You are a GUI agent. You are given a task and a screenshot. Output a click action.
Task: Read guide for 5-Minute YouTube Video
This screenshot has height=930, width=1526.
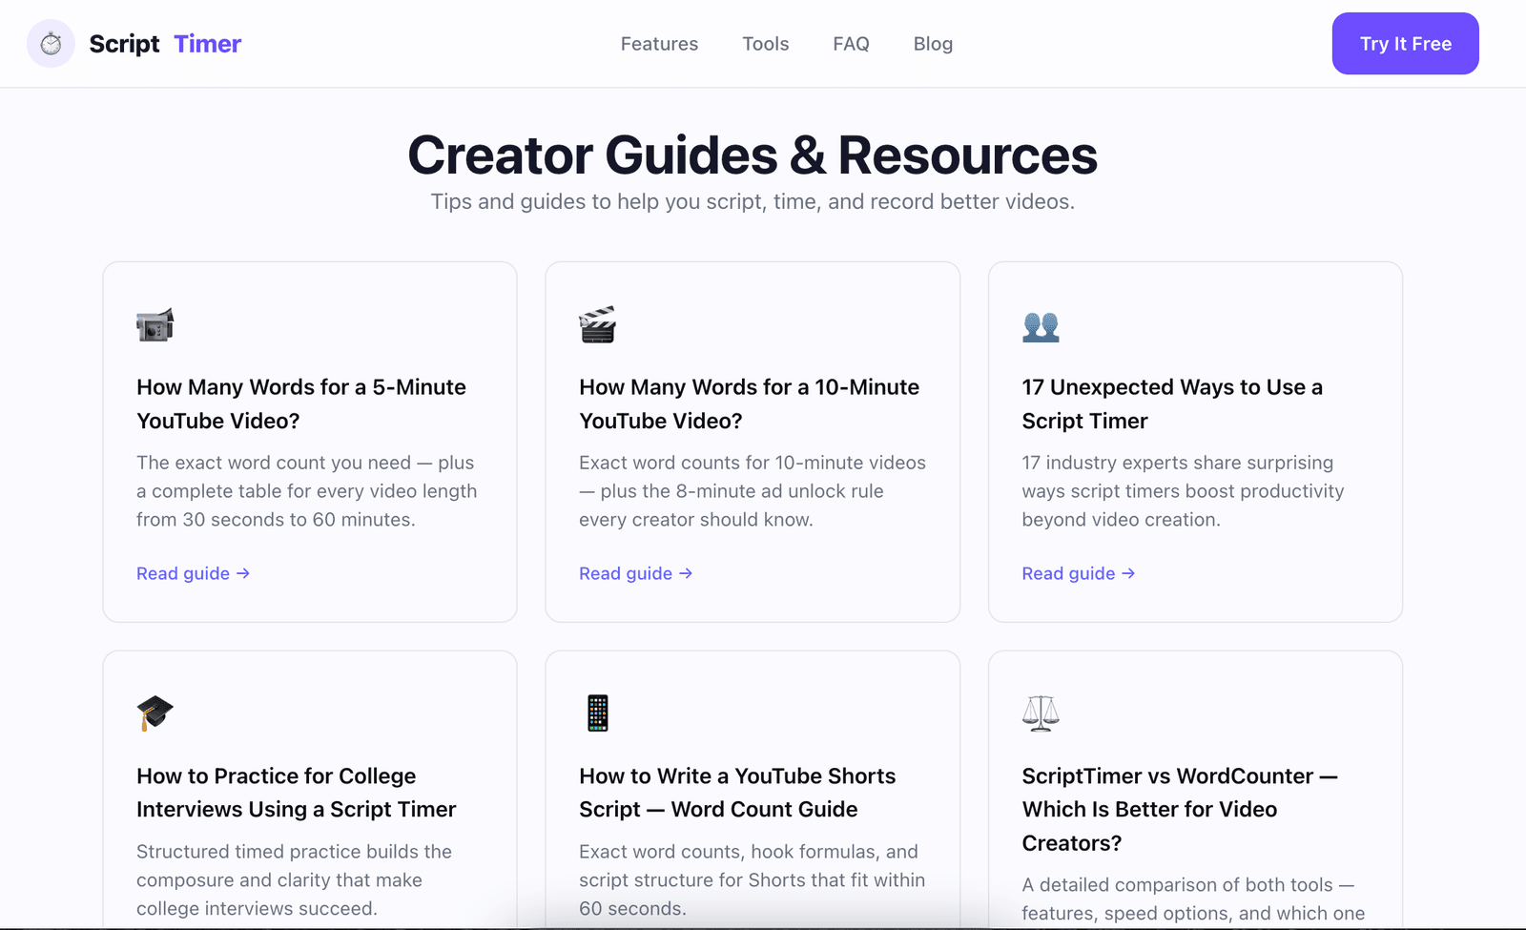click(193, 573)
